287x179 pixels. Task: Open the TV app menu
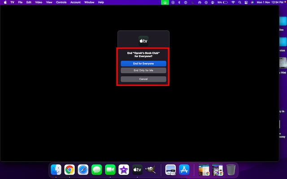point(12,2)
